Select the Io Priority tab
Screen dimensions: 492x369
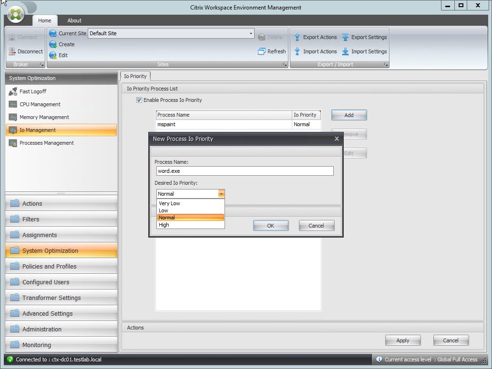(135, 76)
